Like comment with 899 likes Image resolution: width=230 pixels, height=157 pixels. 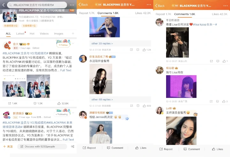pyautogui.click(x=147, y=106)
